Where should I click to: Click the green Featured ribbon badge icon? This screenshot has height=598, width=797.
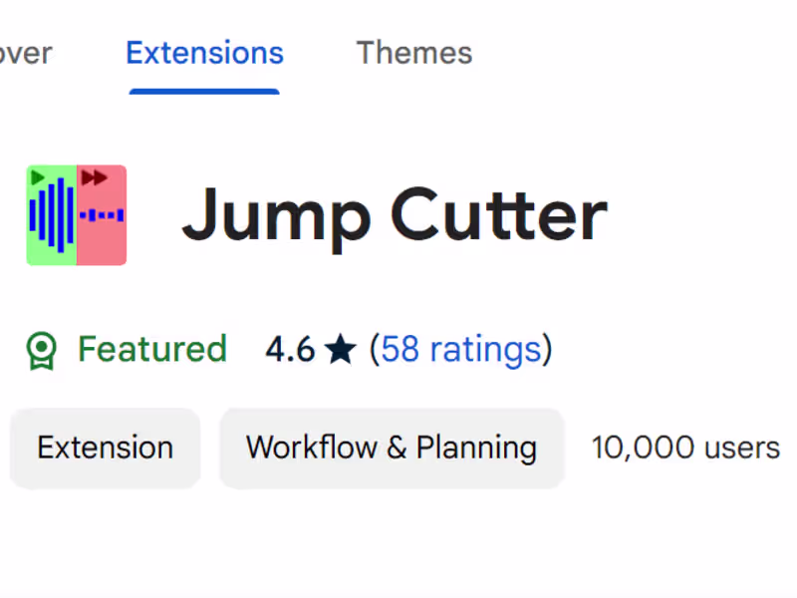tap(41, 350)
